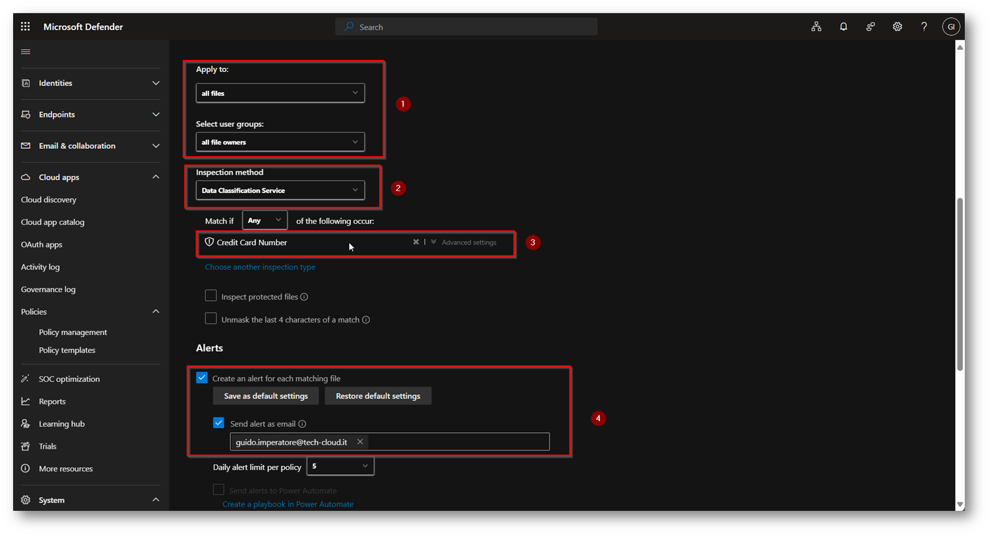Enable Inspect protected files checkbox
The height and width of the screenshot is (537, 991).
tap(211, 295)
